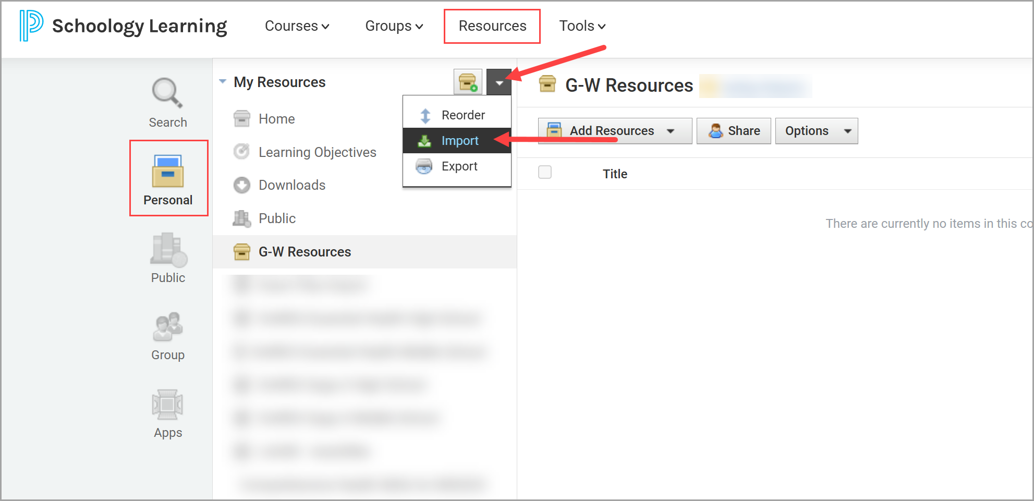This screenshot has width=1034, height=501.
Task: Click the G-W Resources page title
Action: (x=629, y=85)
